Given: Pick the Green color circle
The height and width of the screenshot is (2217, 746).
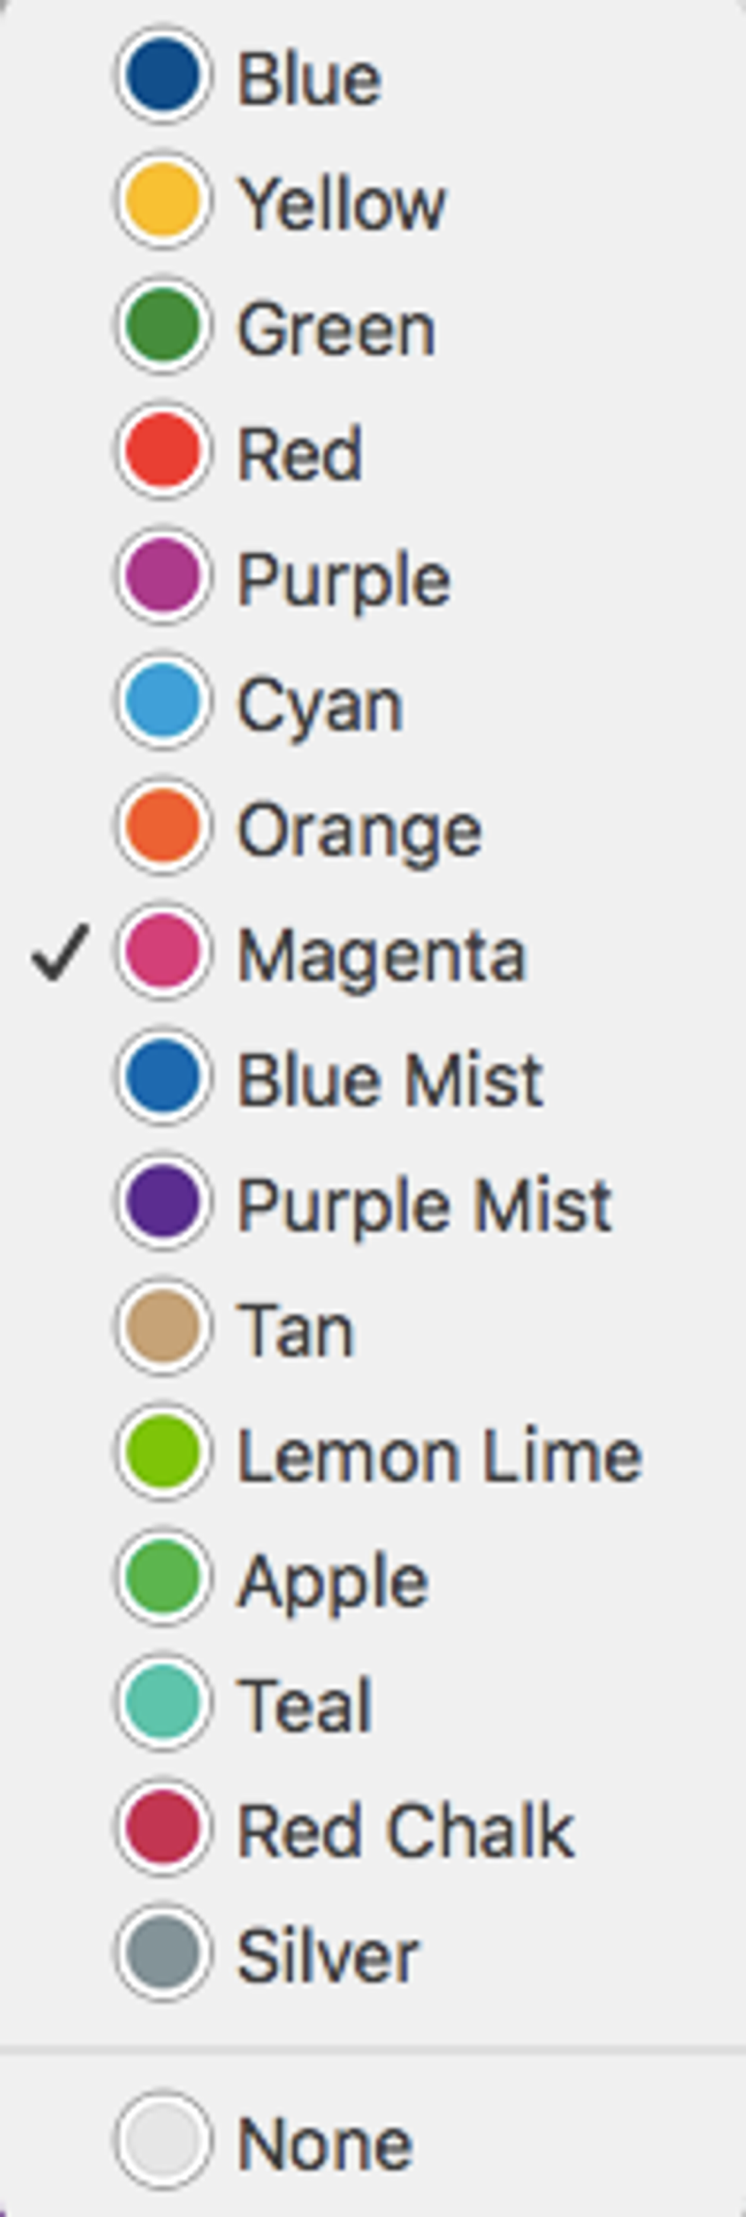Looking at the screenshot, I should [x=163, y=326].
